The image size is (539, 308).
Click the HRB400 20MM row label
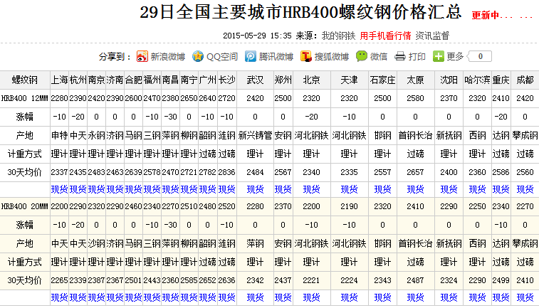click(x=25, y=207)
